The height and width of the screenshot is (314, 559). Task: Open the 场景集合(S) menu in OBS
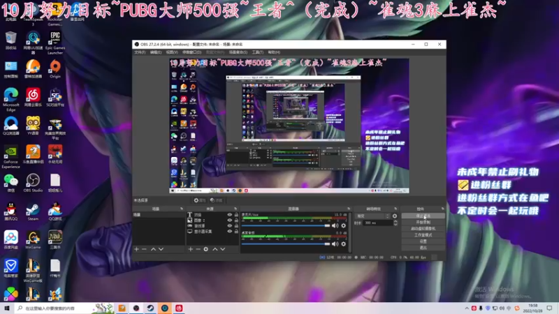click(x=238, y=52)
